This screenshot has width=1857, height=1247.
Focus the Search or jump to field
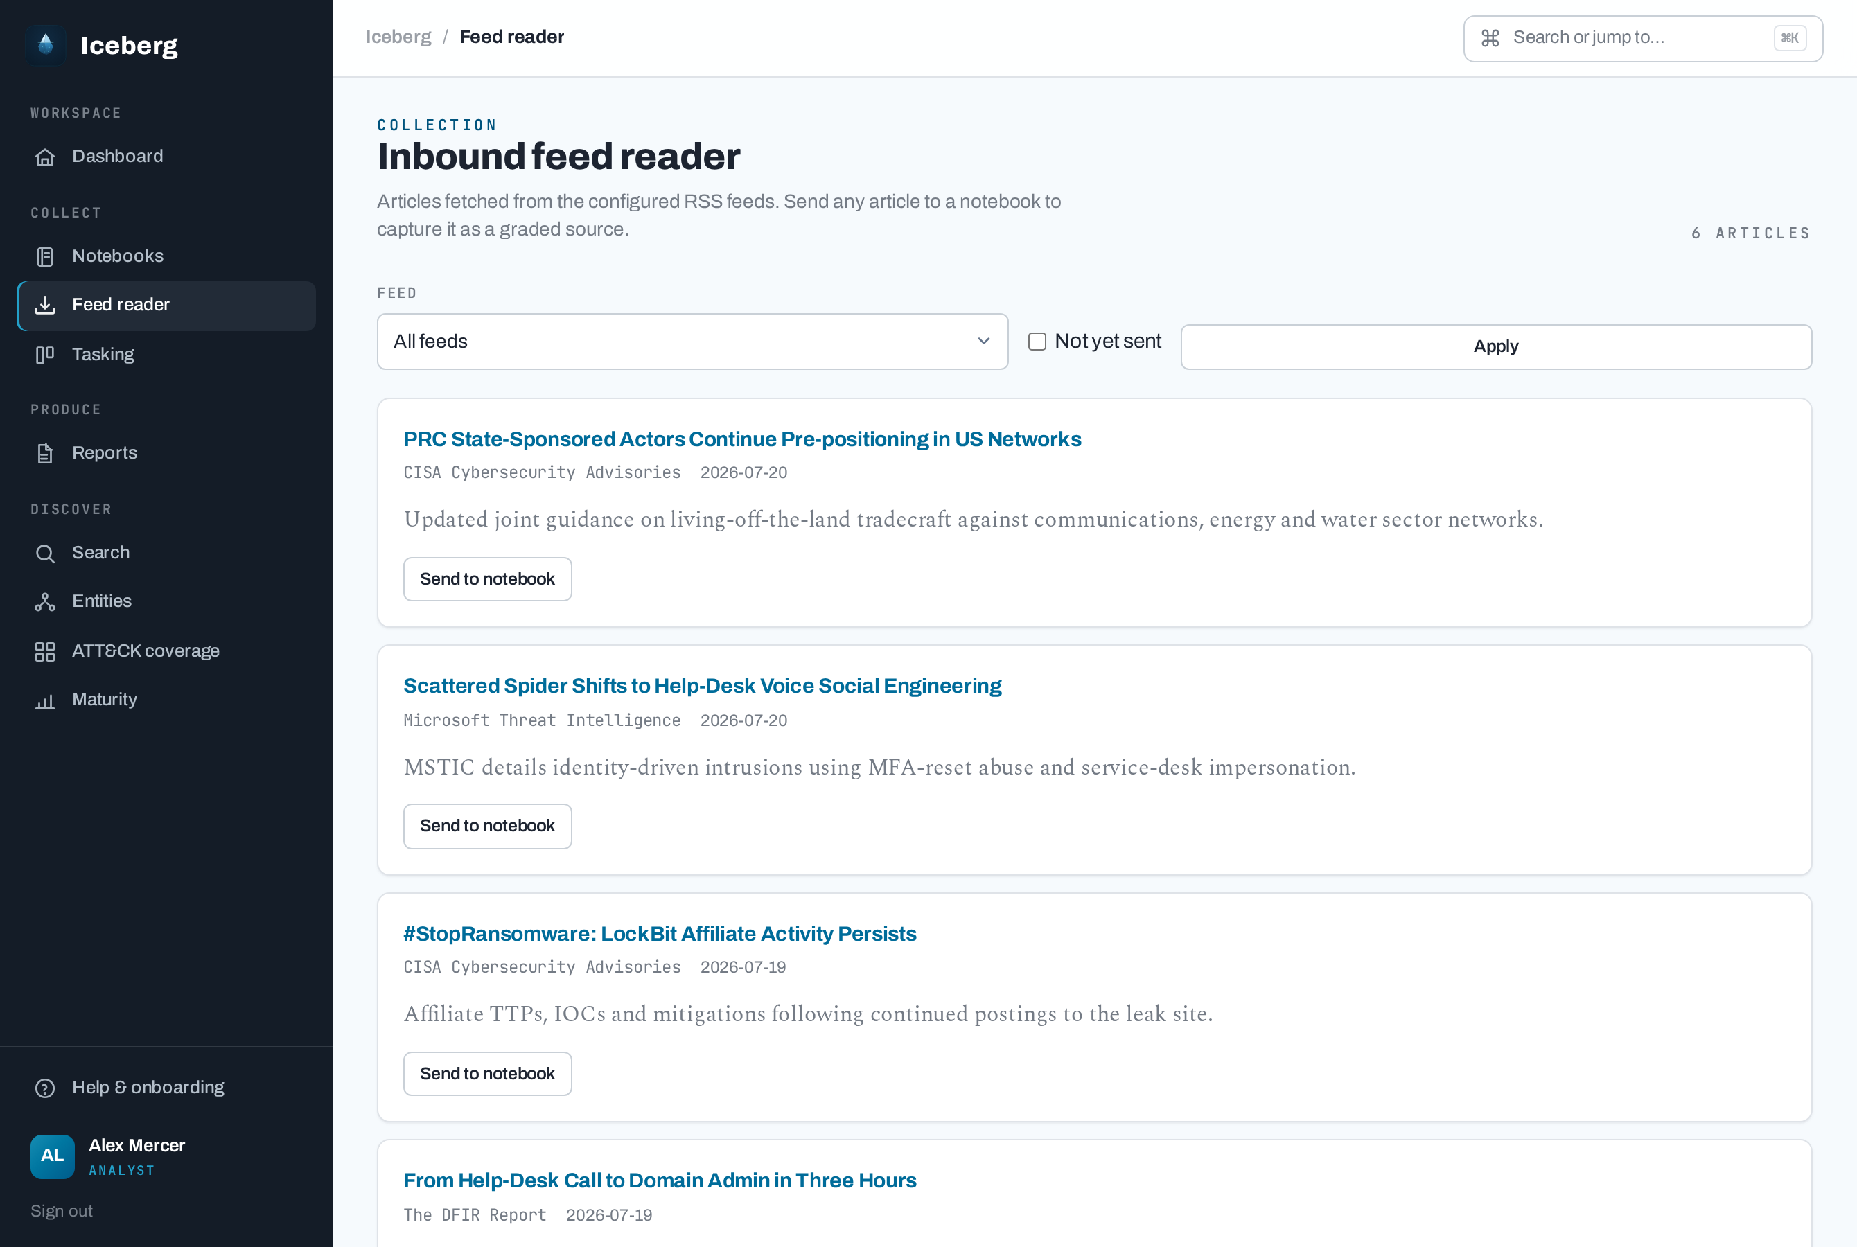[1643, 38]
